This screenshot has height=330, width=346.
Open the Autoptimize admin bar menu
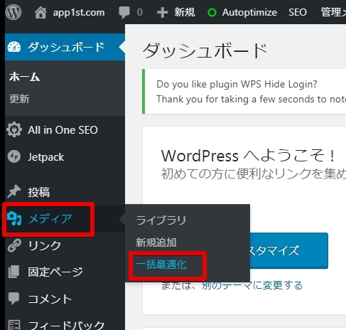point(249,12)
